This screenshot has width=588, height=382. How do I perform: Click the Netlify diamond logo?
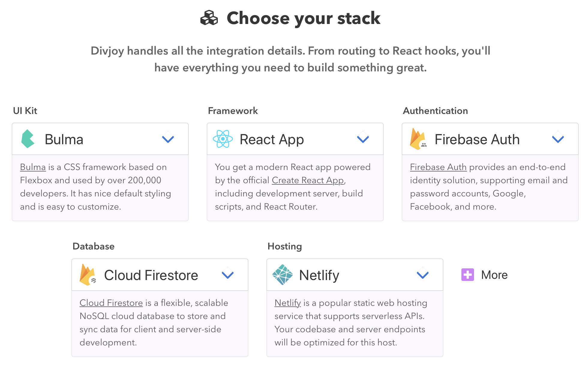[x=282, y=275]
